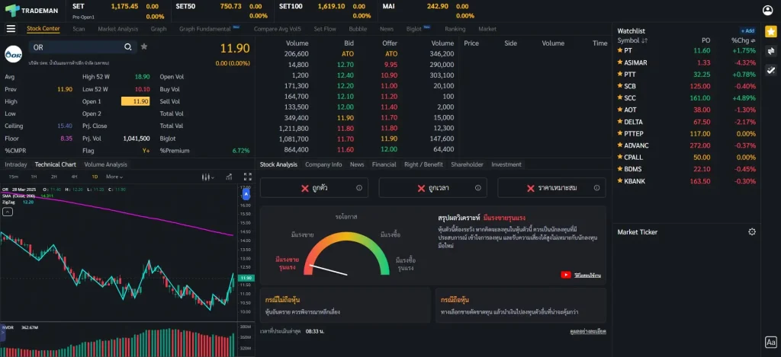Click the yellow star watchlist sidebar icon

(x=770, y=32)
